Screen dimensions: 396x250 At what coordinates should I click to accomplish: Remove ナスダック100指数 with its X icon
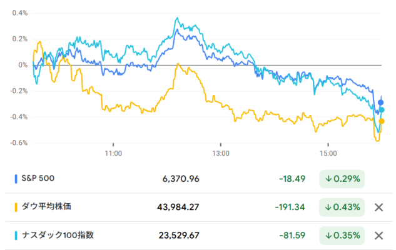[379, 236]
